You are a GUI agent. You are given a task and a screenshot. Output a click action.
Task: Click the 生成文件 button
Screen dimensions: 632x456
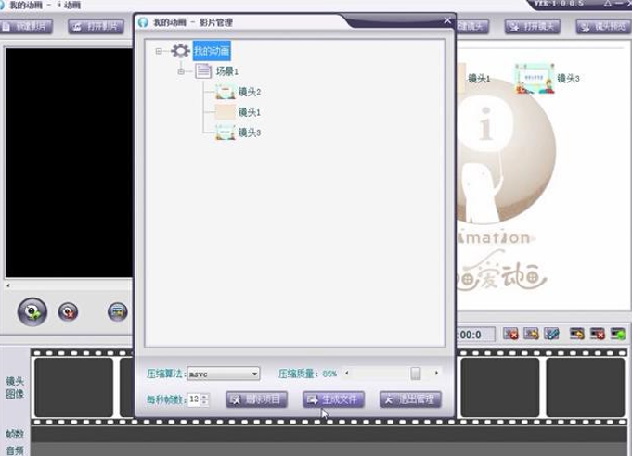333,399
